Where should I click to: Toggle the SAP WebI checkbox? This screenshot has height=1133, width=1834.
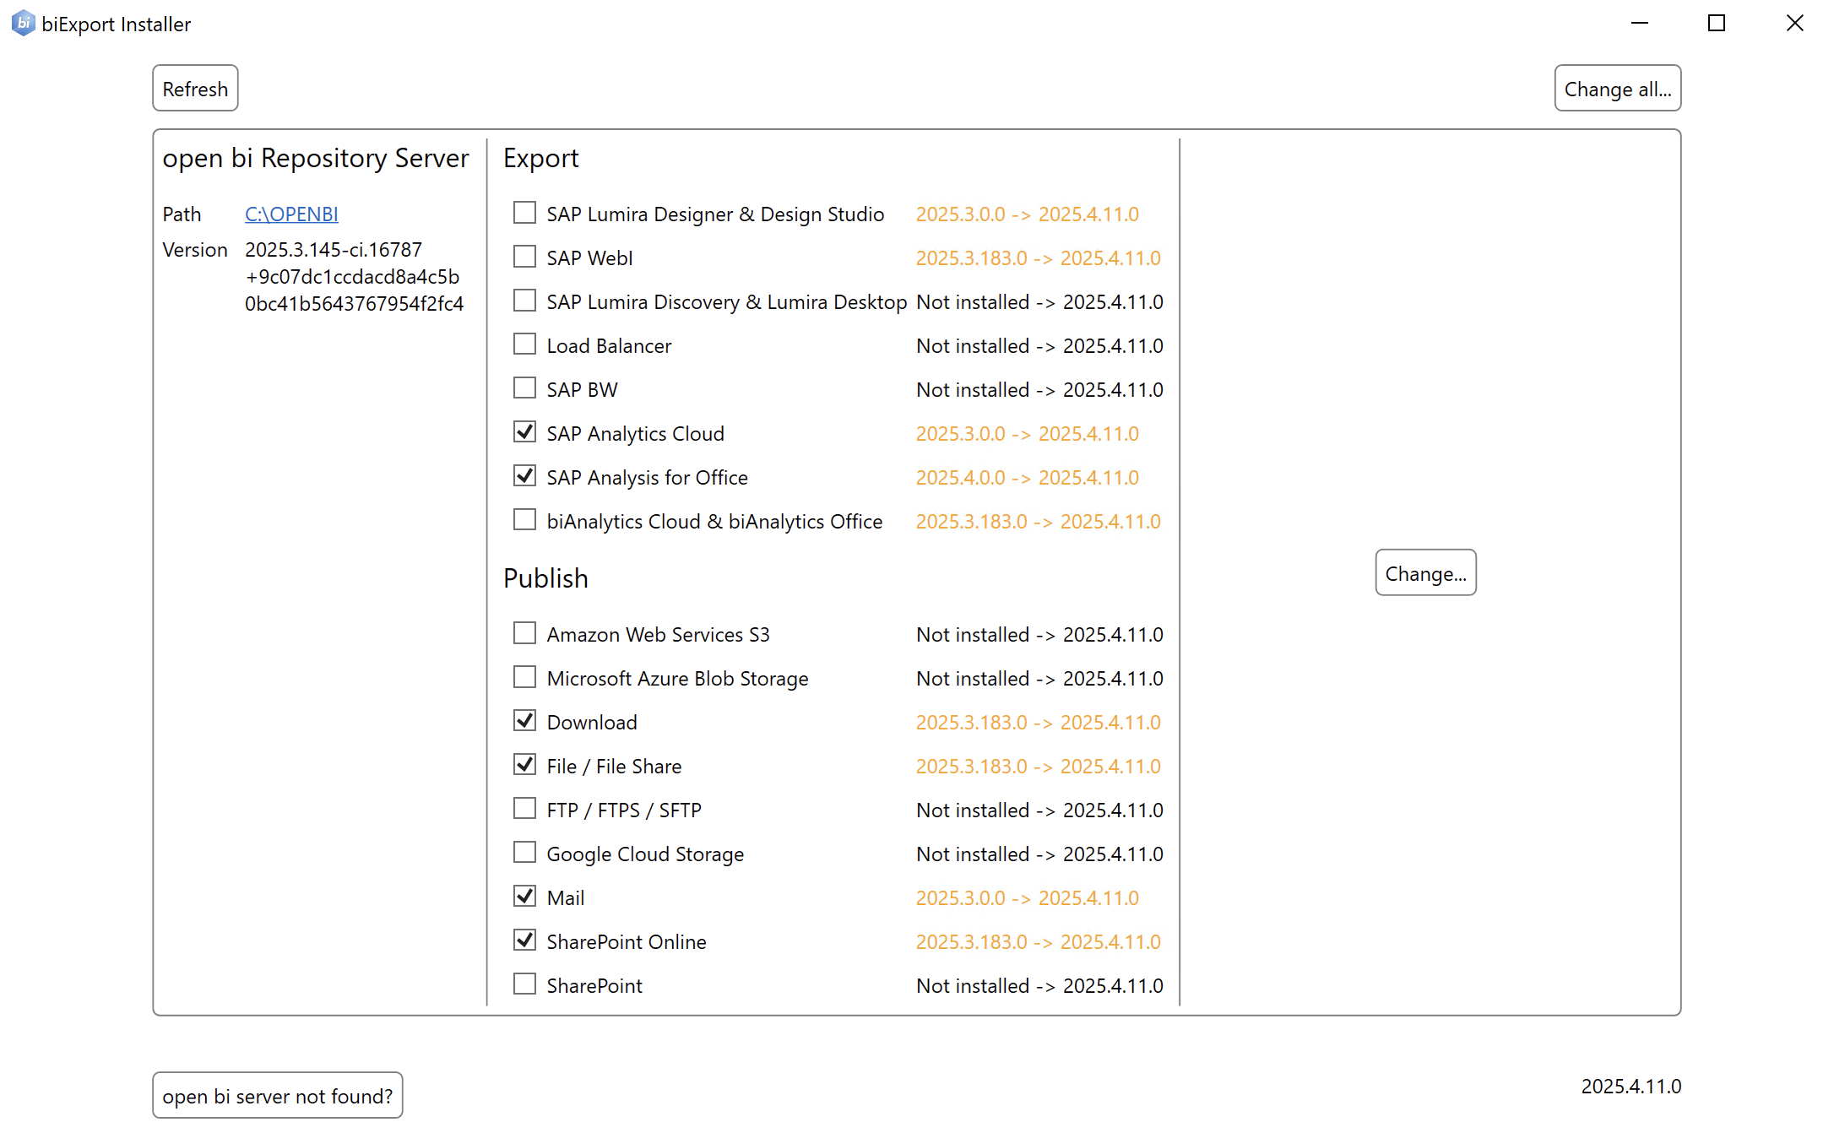(x=524, y=257)
